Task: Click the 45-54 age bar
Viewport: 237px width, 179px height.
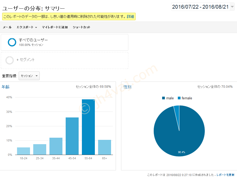Action: pyautogui.click(x=72, y=136)
